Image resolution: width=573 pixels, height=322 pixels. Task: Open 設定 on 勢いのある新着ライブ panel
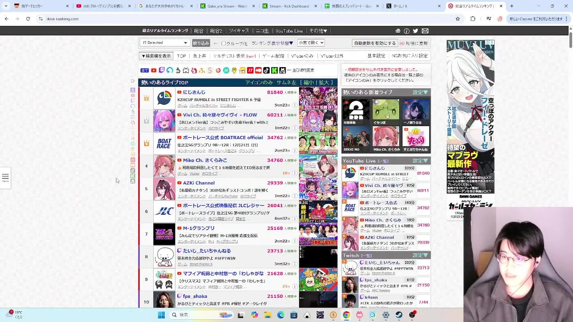(x=420, y=93)
